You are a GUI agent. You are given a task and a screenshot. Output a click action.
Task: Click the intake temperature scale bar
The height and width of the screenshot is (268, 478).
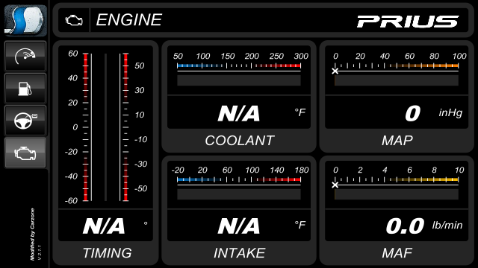point(239,179)
